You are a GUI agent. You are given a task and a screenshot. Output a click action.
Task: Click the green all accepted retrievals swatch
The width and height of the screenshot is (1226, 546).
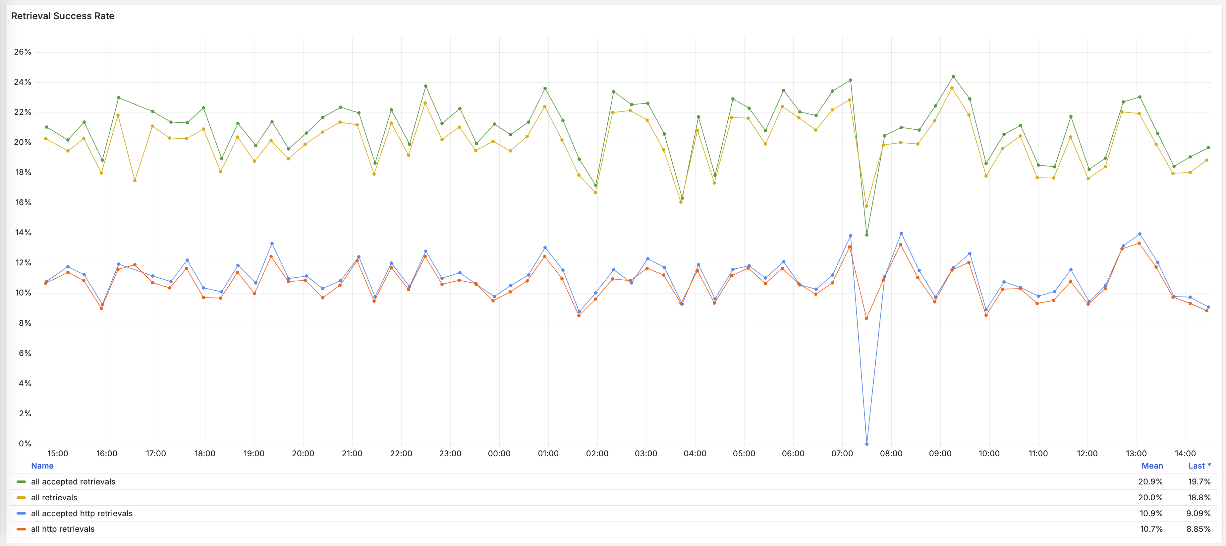pos(21,482)
